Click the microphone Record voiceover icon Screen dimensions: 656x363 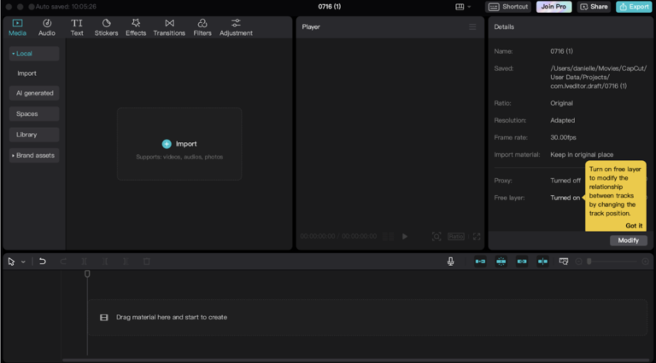tap(451, 262)
